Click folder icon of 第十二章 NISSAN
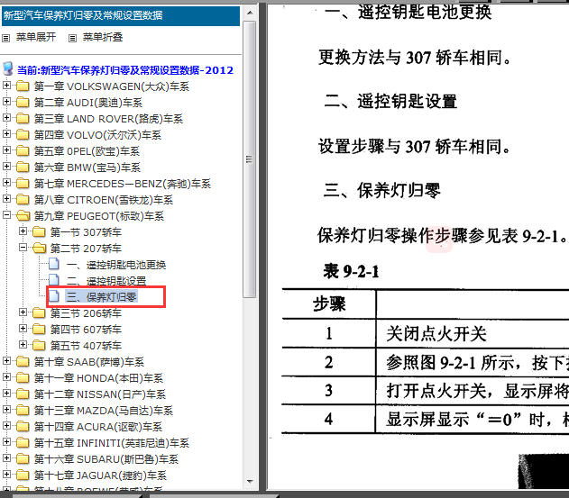Screen dimensions: 569x498 point(23,394)
